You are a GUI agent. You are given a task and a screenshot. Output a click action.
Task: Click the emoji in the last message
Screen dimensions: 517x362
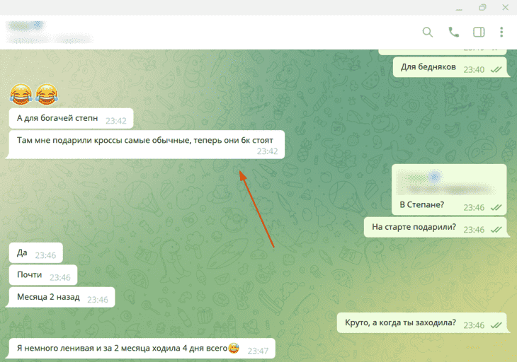tap(234, 348)
